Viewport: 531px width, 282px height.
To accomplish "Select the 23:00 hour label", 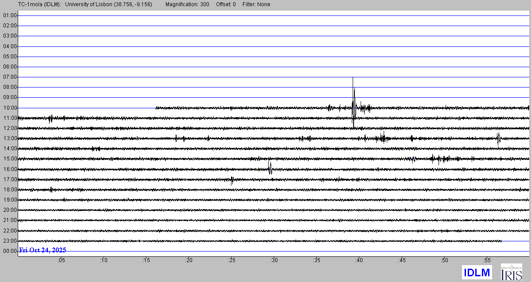I will [10, 241].
